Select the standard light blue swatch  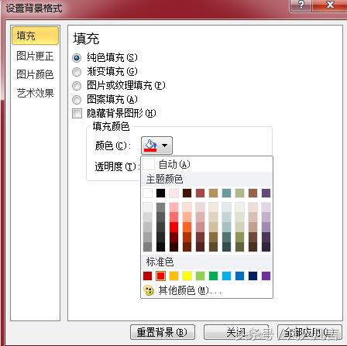coord(226,276)
